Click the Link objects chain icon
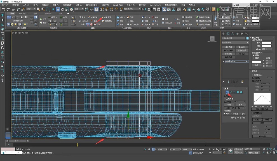The height and width of the screenshot is (161, 277). click(14, 9)
